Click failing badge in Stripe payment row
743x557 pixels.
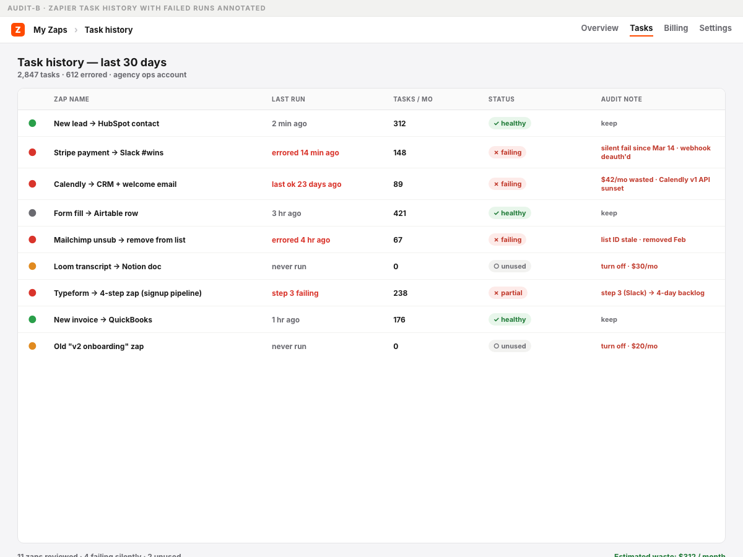[507, 152]
